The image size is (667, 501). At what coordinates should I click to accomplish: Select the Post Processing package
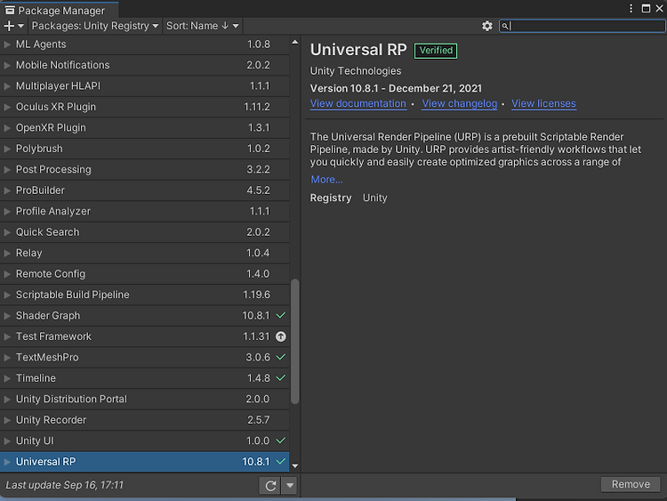pyautogui.click(x=144, y=169)
